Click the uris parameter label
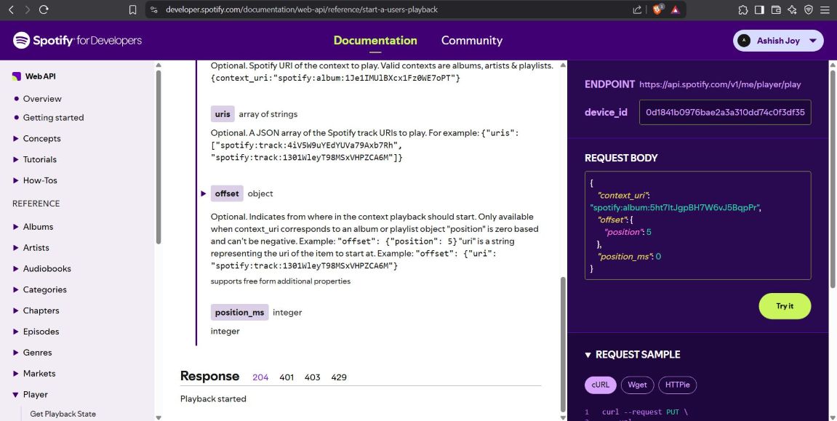 (223, 114)
